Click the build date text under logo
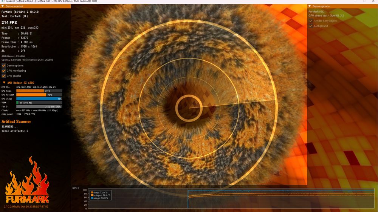The height and width of the screenshot is (212, 378). pyautogui.click(x=26, y=206)
